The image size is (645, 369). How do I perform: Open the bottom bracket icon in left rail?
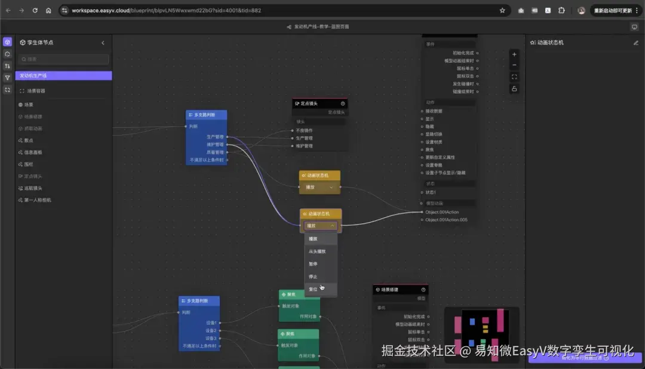point(7,90)
